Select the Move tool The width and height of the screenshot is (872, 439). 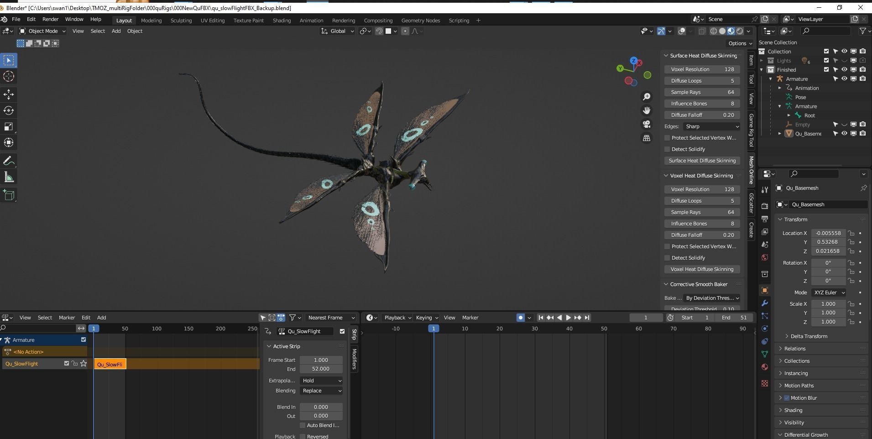[9, 94]
